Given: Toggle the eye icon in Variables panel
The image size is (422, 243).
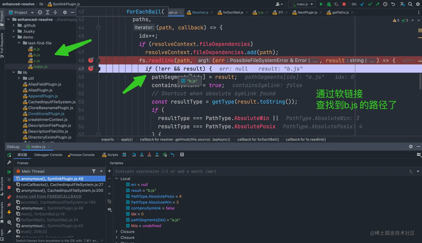Looking at the screenshot, I should [109, 209].
